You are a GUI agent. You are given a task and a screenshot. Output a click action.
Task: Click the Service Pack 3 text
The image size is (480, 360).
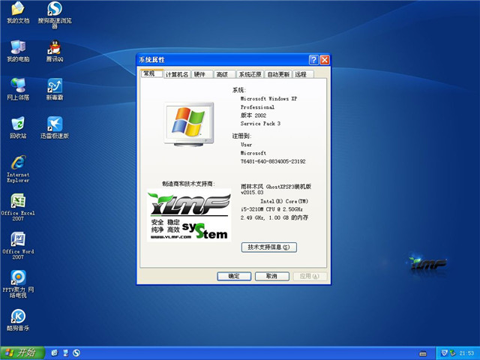260,124
